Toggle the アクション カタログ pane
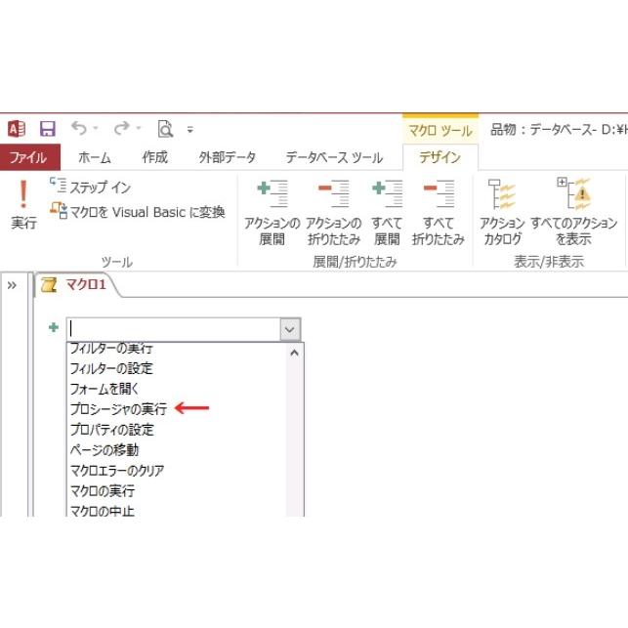 [x=502, y=213]
